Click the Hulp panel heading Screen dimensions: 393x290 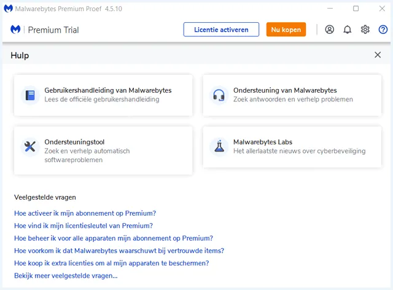[x=20, y=55]
